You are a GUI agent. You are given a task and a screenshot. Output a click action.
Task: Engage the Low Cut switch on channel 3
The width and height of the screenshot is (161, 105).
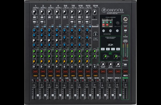pos(49,17)
